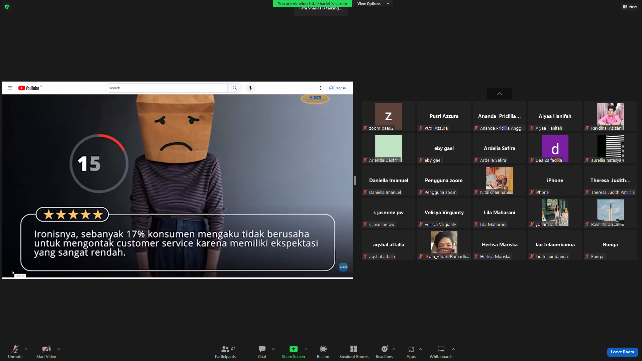Click the shared-screen divider handle
This screenshot has width=642, height=361.
click(355, 180)
